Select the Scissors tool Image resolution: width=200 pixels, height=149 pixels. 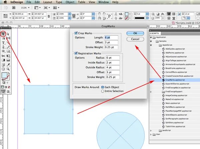click(x=3, y=56)
